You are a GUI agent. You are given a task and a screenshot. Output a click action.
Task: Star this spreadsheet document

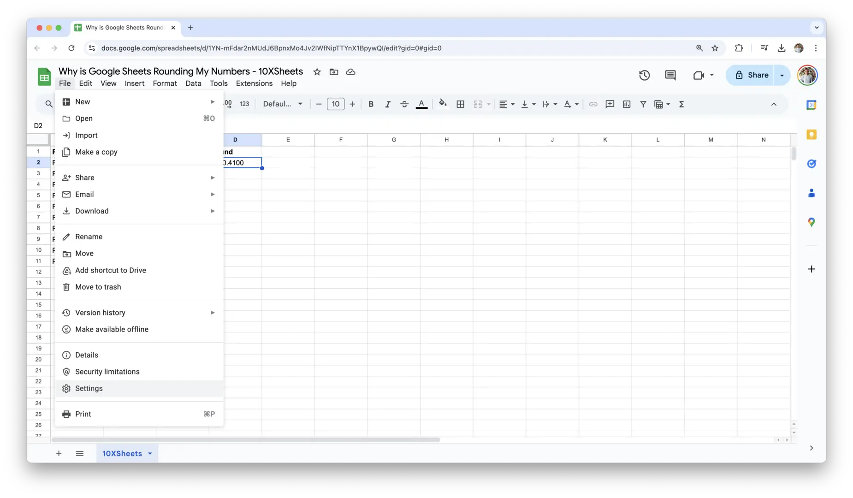pos(317,72)
